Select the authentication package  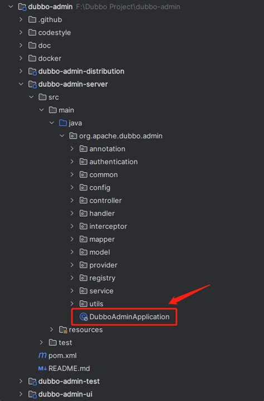point(113,162)
